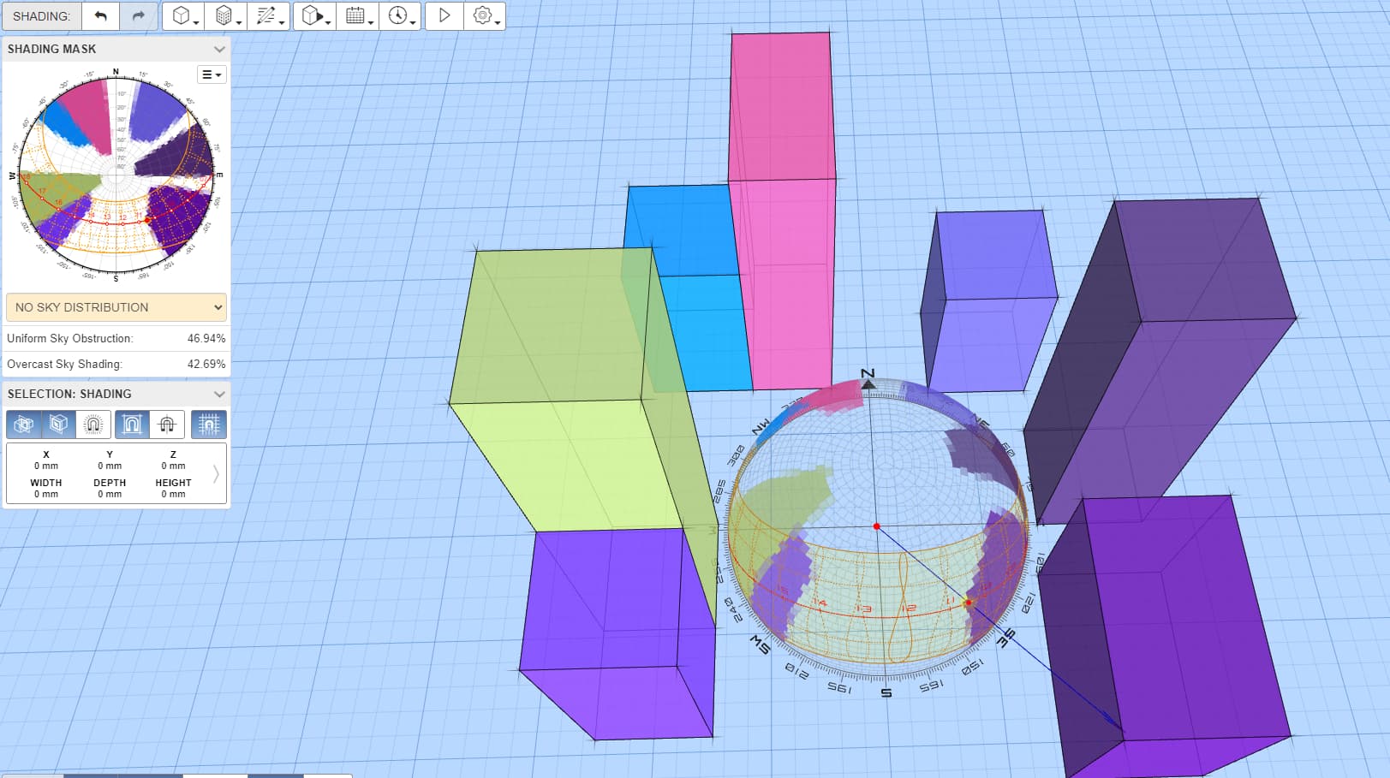The image size is (1390, 778).
Task: Open the NO SKY DISTRIBUTION dropdown
Action: [116, 307]
